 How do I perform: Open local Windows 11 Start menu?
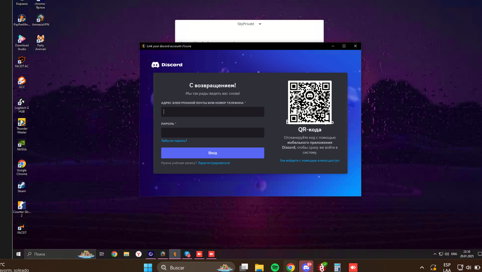click(x=148, y=267)
